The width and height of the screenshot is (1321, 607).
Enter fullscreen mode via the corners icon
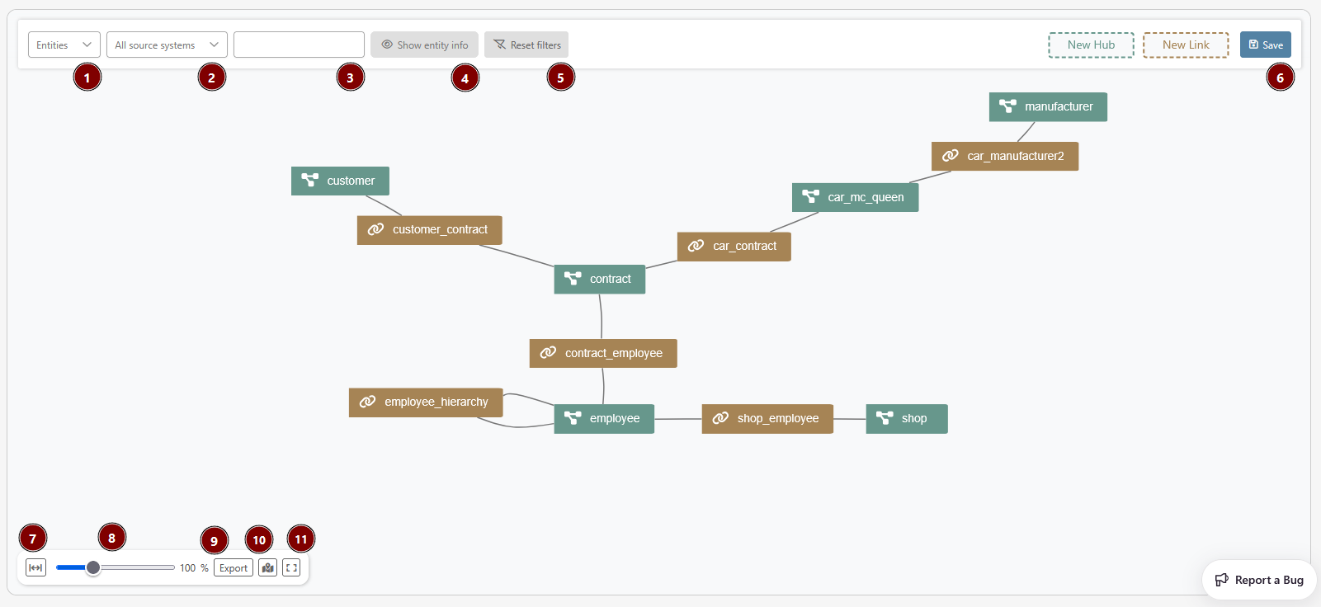click(x=291, y=567)
